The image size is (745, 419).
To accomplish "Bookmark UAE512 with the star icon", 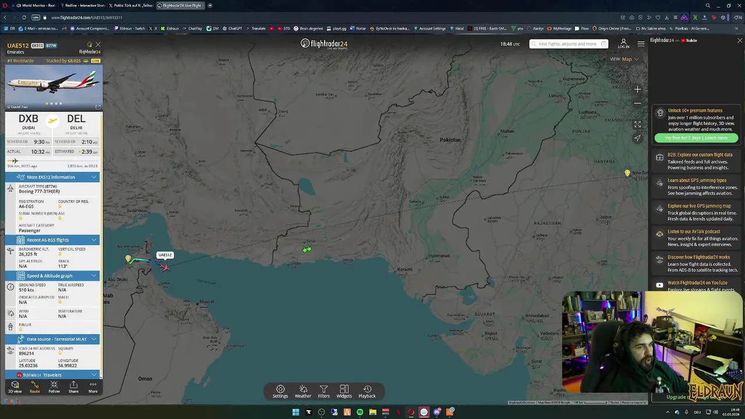I will [90, 45].
